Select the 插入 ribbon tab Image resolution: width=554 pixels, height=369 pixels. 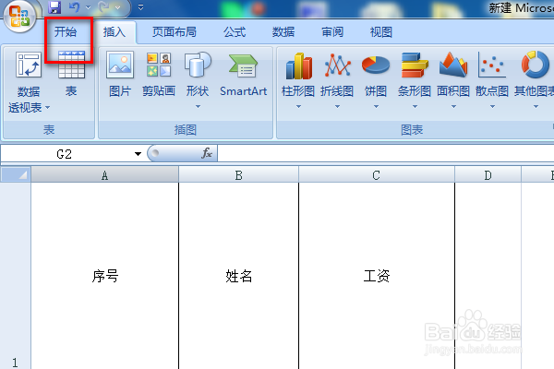(x=114, y=32)
